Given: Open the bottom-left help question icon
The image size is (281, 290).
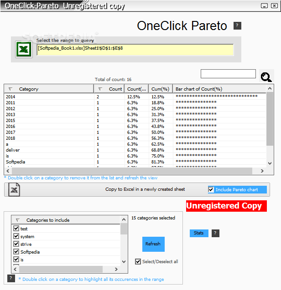Looking at the screenshot, I should point(11,278).
